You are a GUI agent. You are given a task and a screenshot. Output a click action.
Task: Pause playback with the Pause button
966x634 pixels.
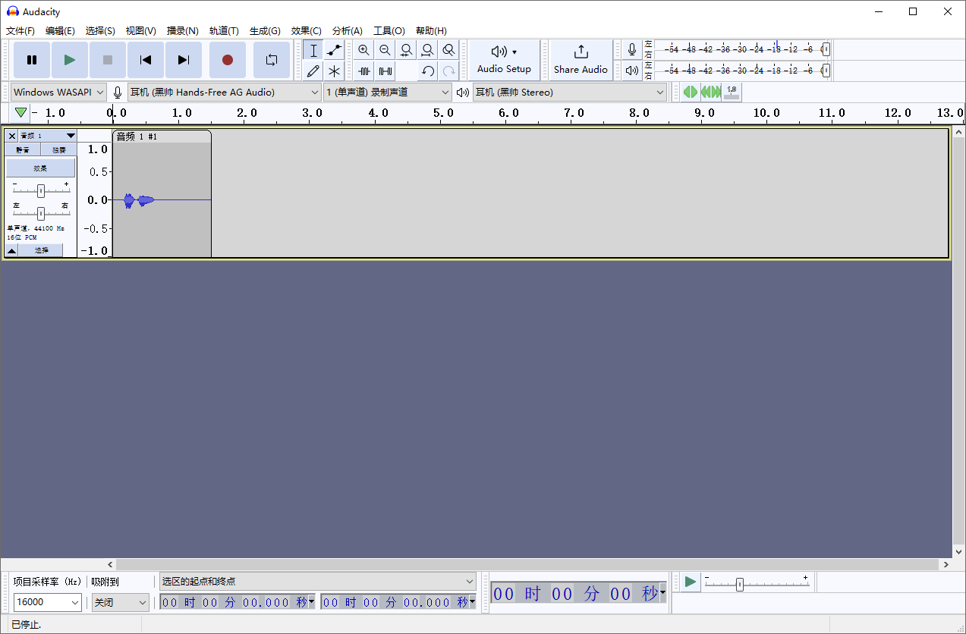32,60
